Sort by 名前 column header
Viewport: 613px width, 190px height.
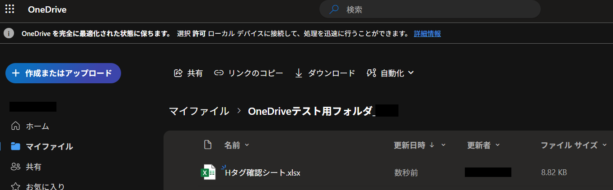pyautogui.click(x=237, y=145)
